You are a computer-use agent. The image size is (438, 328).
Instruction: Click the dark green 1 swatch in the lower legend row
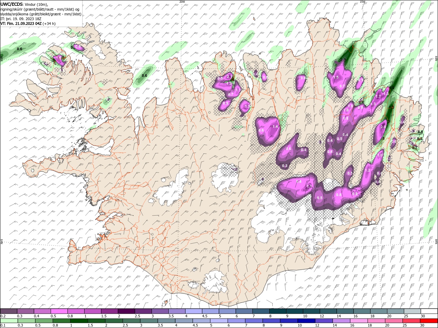coord(79,321)
